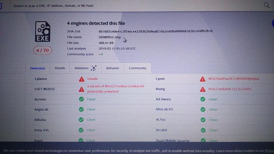Click ALYac green check icon
This screenshot has height=154, width=274.
tap(203, 120)
